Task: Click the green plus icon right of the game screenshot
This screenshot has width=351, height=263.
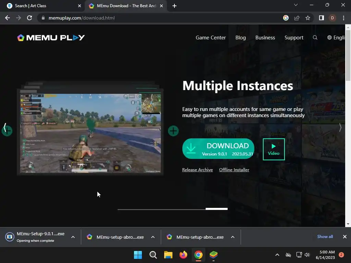Action: point(173,131)
